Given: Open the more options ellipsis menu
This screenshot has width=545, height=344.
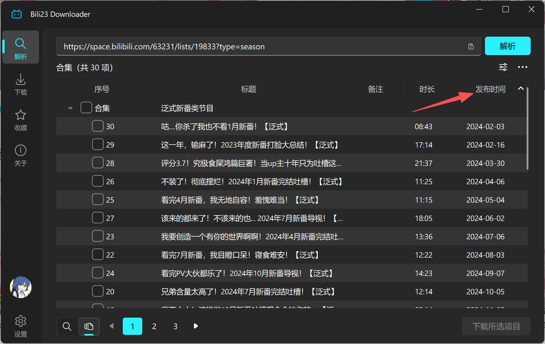Looking at the screenshot, I should (522, 67).
